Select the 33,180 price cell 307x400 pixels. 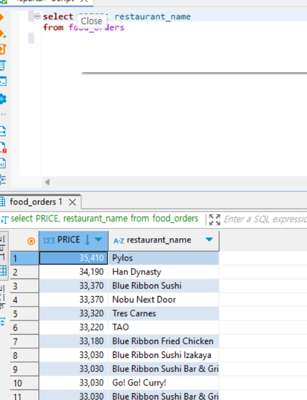click(x=74, y=342)
